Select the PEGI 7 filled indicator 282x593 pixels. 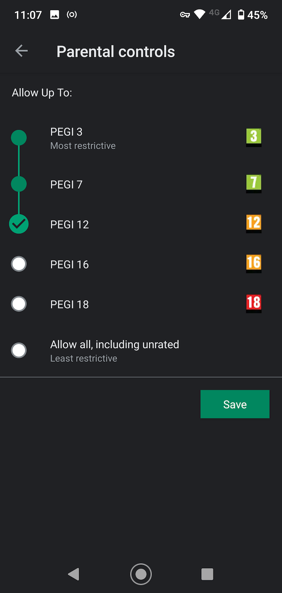click(x=19, y=184)
